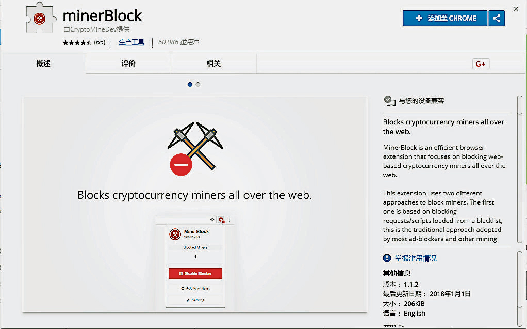Close the extension details dialog
Viewport: 527px width, 329px height.
coord(516,9)
